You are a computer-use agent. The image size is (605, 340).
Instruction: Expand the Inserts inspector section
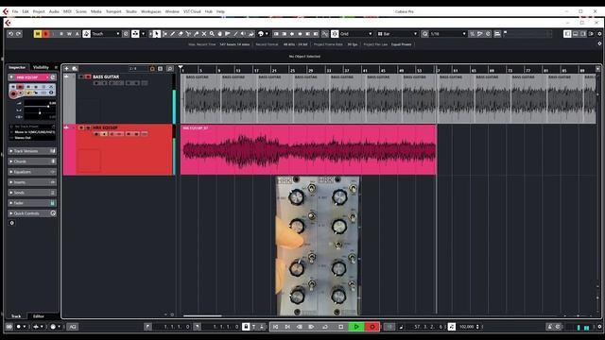[x=32, y=182]
